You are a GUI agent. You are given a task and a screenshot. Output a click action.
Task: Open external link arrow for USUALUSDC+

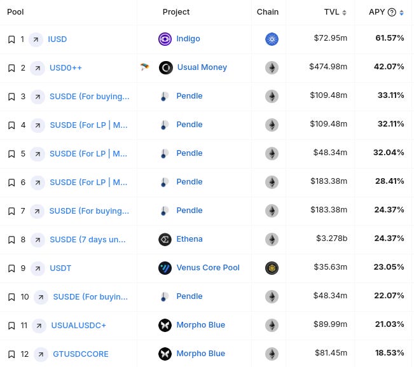pos(39,326)
